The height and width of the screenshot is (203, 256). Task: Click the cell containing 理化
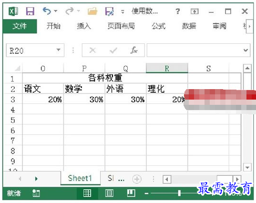coord(167,89)
